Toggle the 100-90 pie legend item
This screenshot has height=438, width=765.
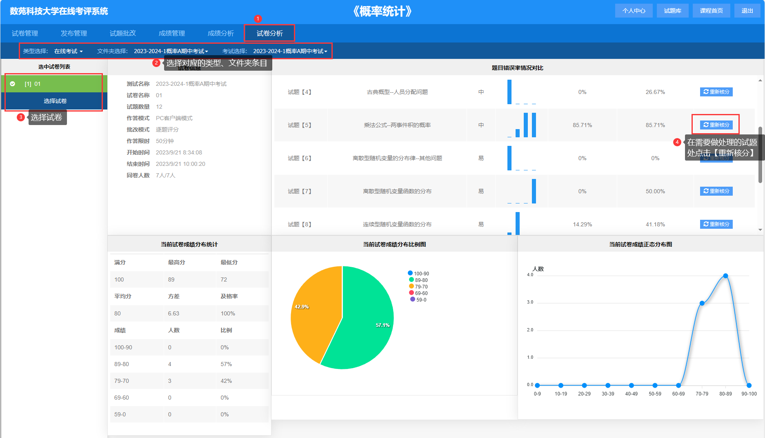(x=418, y=273)
